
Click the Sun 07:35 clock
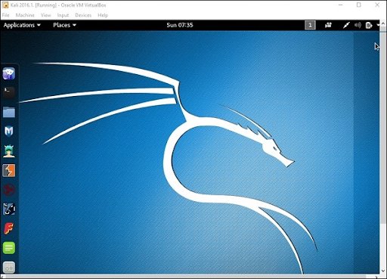pyautogui.click(x=180, y=25)
